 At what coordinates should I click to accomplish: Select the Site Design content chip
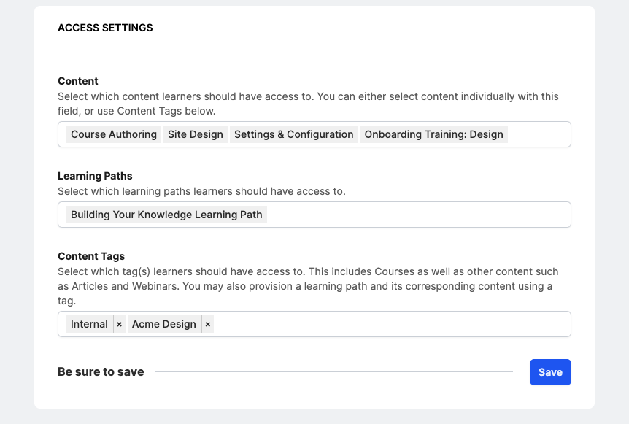tap(196, 134)
